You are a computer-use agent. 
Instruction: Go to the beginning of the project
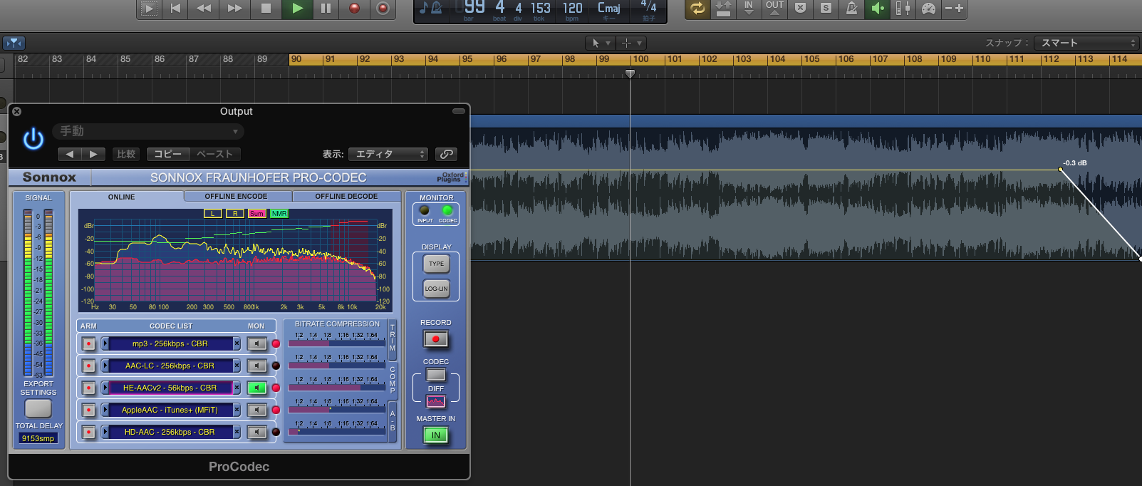tap(175, 9)
